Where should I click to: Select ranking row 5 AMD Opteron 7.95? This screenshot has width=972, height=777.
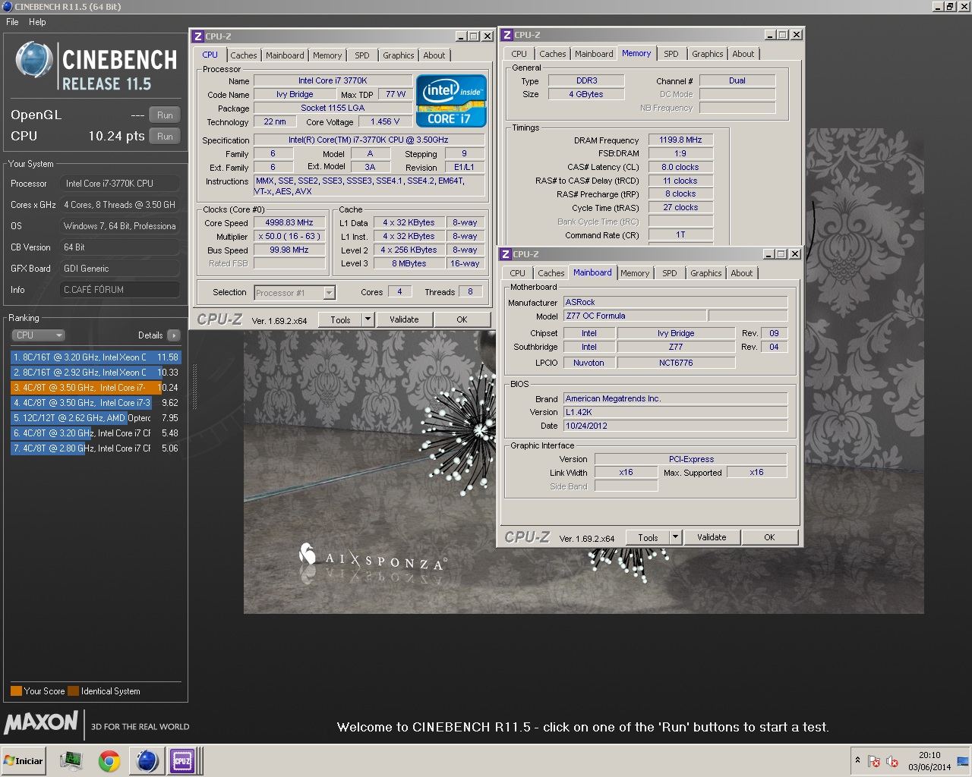[96, 418]
